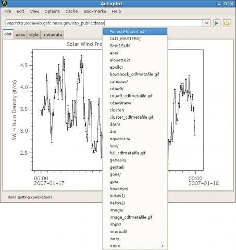Viewport: 236px width, 250px height.
Task: Choose cluster_cdfmetafile.gif entry
Action: [x=135, y=117]
